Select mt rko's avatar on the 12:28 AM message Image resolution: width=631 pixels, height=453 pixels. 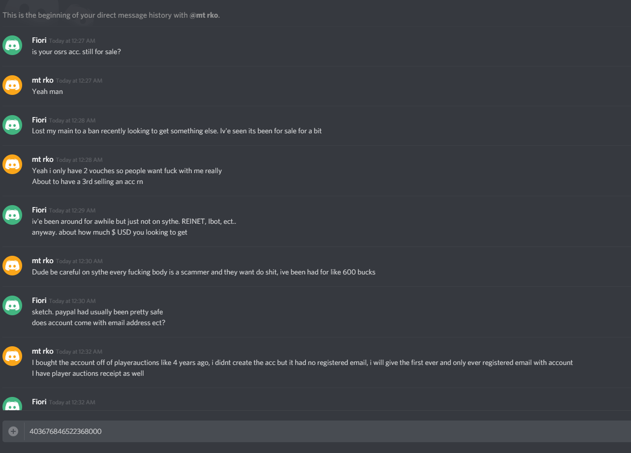click(x=12, y=164)
